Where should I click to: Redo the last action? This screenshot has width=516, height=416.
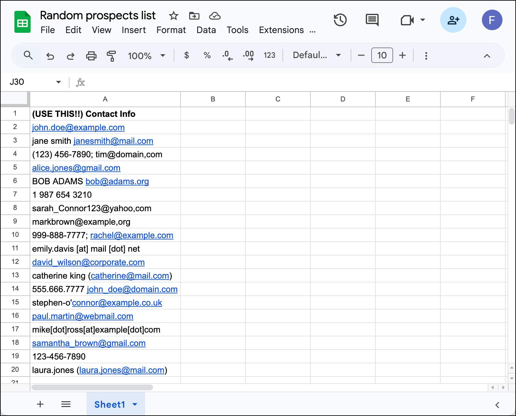click(70, 56)
